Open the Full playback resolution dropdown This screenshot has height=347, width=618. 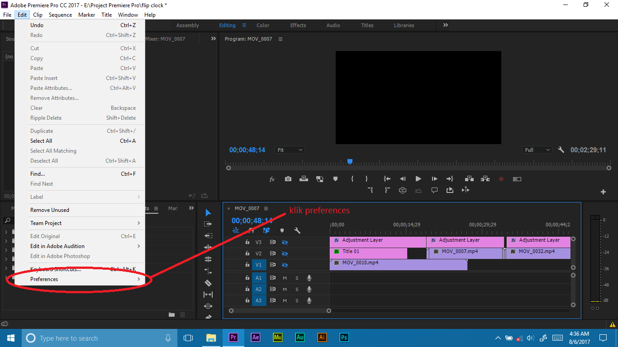coord(537,150)
